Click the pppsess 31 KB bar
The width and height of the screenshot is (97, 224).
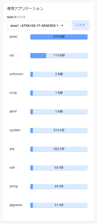pyautogui.click(x=59, y=205)
